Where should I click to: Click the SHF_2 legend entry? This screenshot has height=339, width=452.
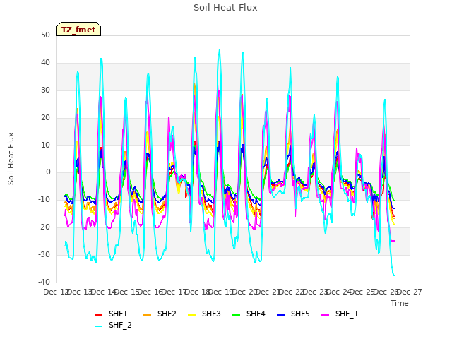tap(113, 325)
